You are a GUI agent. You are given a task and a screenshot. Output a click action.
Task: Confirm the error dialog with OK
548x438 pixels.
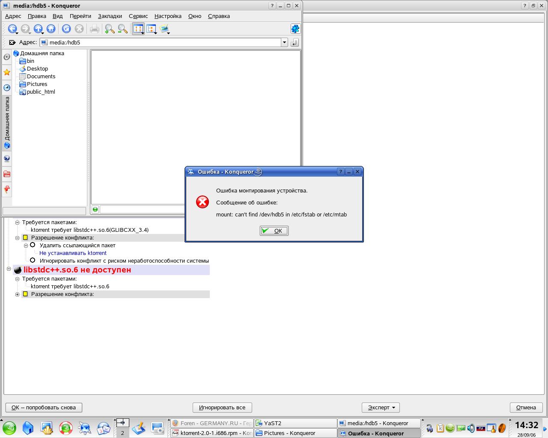(274, 231)
